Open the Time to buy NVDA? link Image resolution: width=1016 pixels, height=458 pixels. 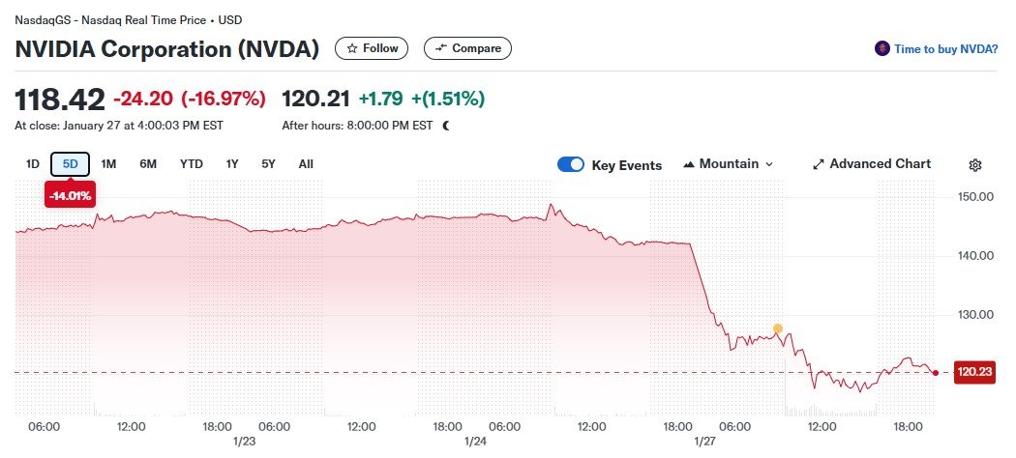[945, 48]
